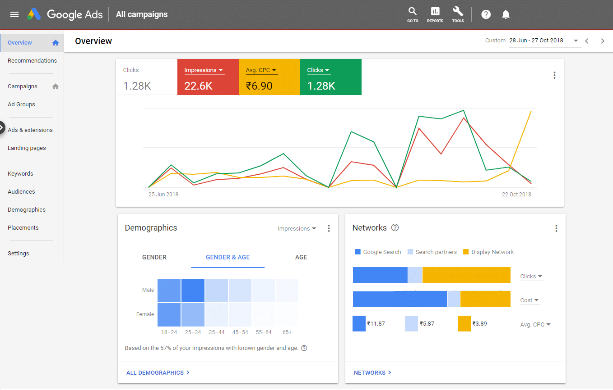Image resolution: width=613 pixels, height=390 pixels.
Task: Select the Gender & Age tab
Action: (x=228, y=258)
